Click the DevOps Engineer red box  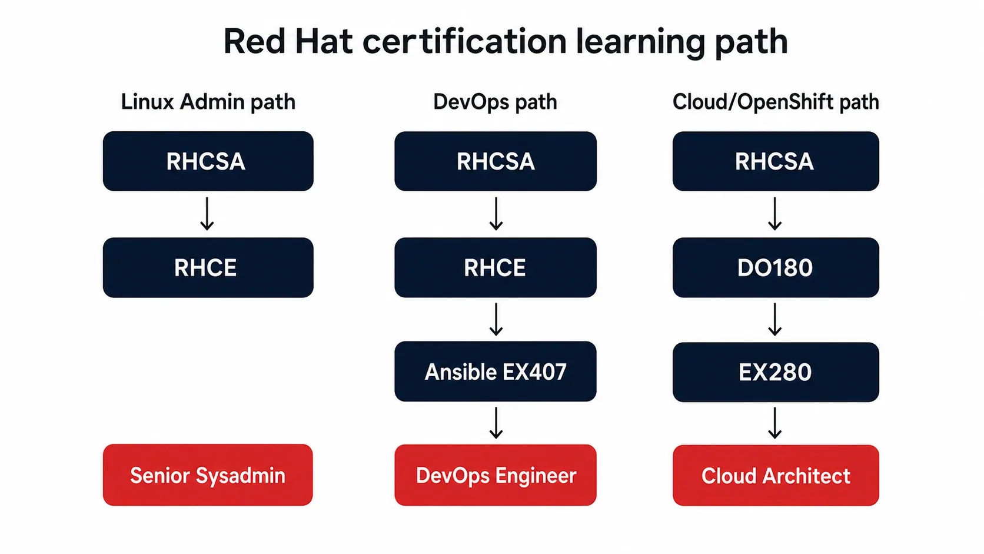(496, 475)
